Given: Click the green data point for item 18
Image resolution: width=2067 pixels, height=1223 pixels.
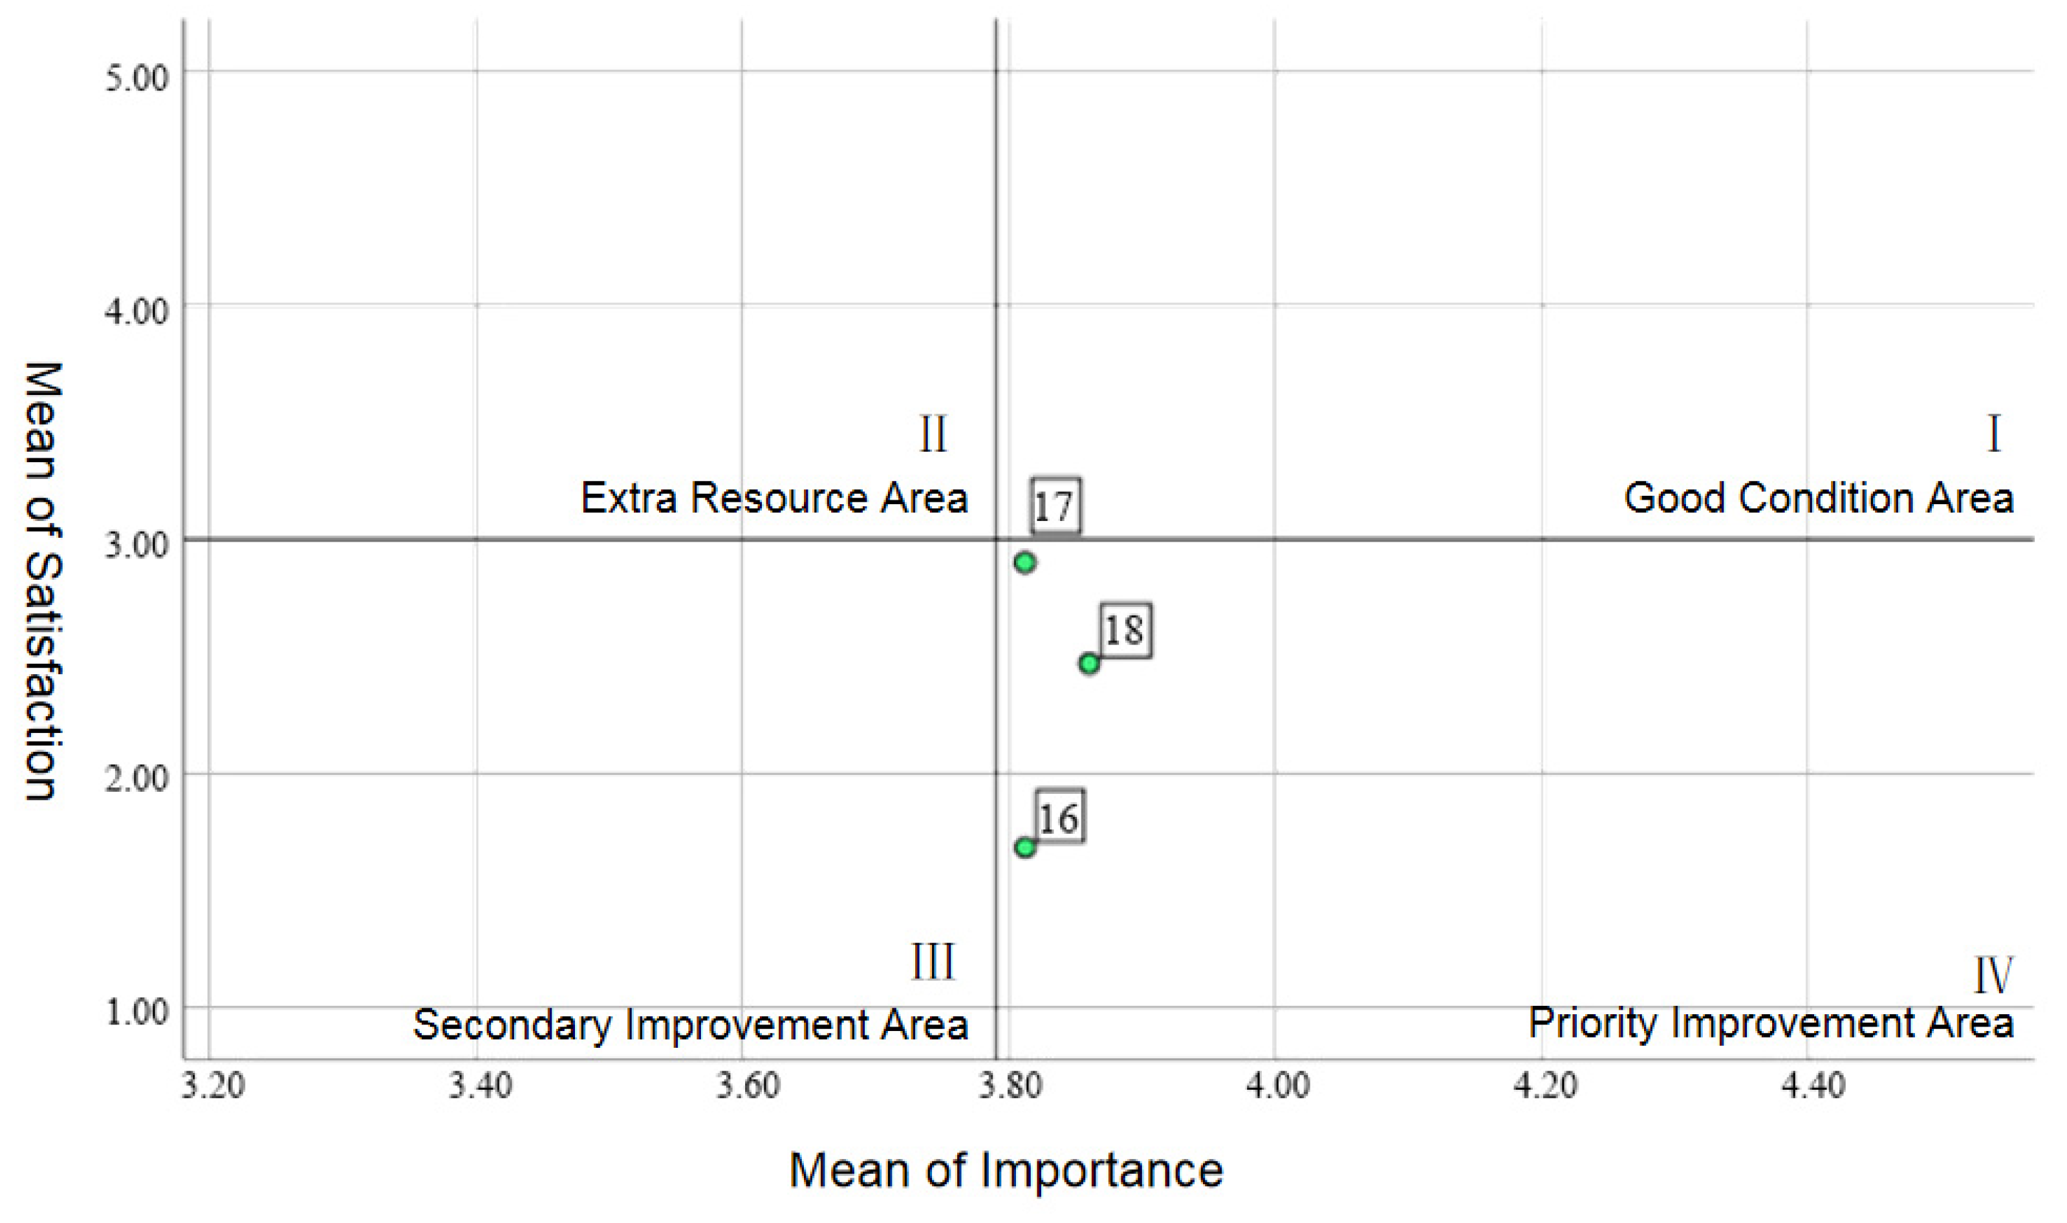Looking at the screenshot, I should point(1089,663).
